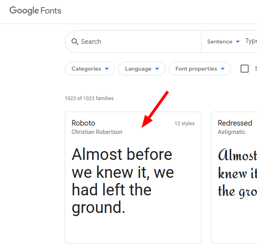Open the Language filter dropdown
Viewport: 257px width, 250px height.
pos(142,69)
